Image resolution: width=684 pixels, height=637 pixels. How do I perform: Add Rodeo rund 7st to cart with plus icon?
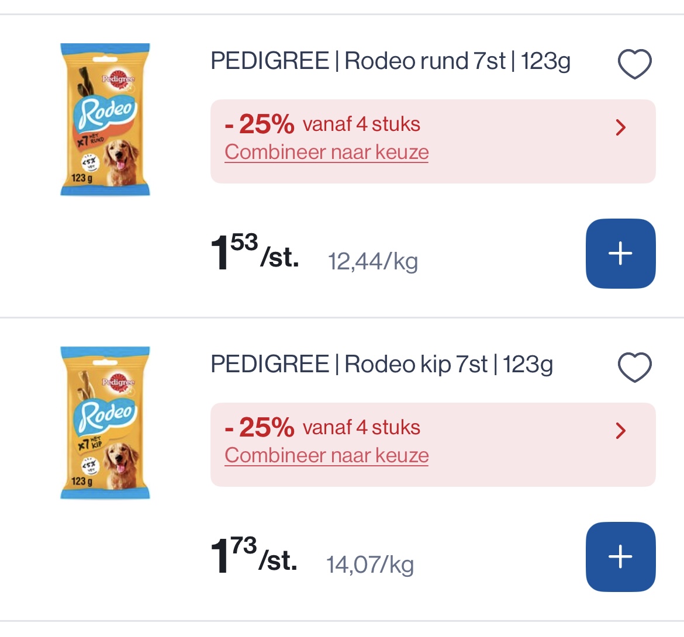(x=620, y=253)
